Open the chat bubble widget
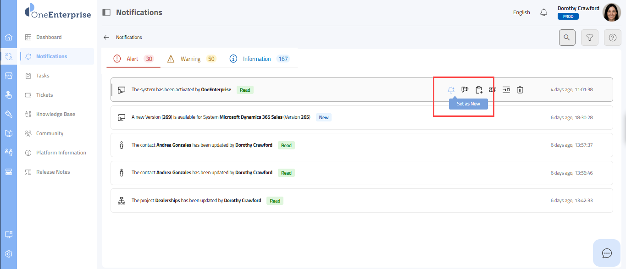Screen dimensions: 626x269 click(x=607, y=253)
